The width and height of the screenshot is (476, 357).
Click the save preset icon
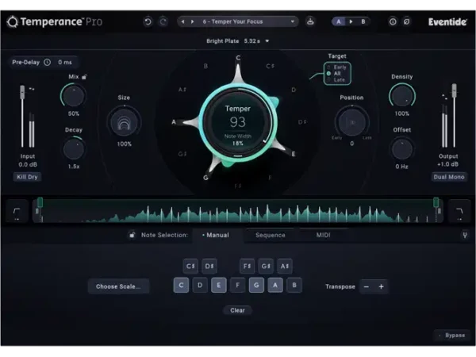pos(310,21)
